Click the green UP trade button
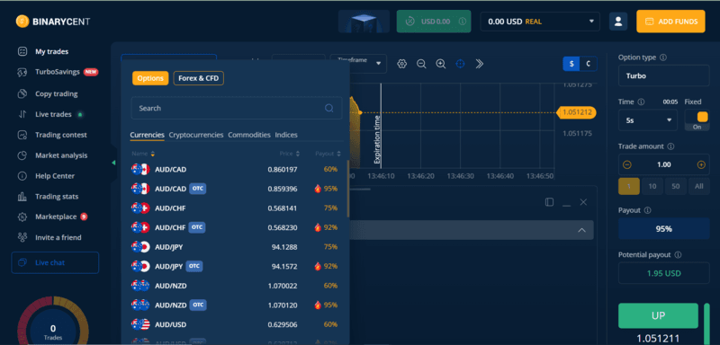Screen dimensions: 720x345 [658, 315]
